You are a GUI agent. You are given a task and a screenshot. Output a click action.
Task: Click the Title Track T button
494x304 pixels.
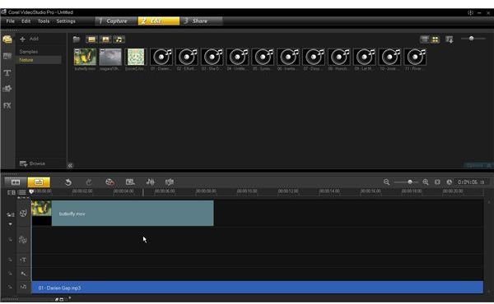pos(23,260)
